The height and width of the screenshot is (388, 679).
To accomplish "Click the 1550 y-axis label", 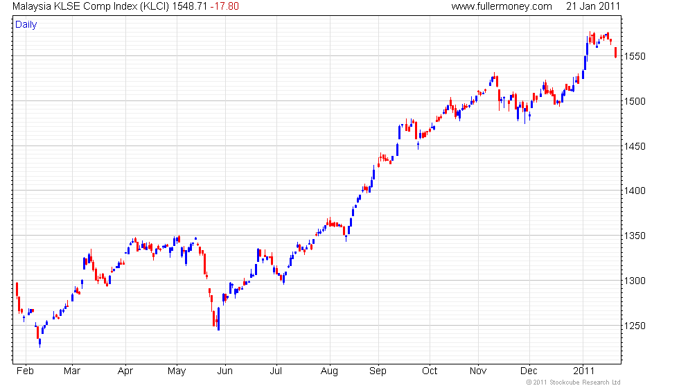I will [x=635, y=56].
